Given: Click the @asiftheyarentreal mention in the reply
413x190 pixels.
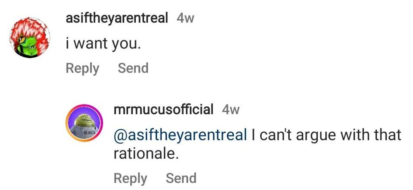Looking at the screenshot, I should pos(180,135).
